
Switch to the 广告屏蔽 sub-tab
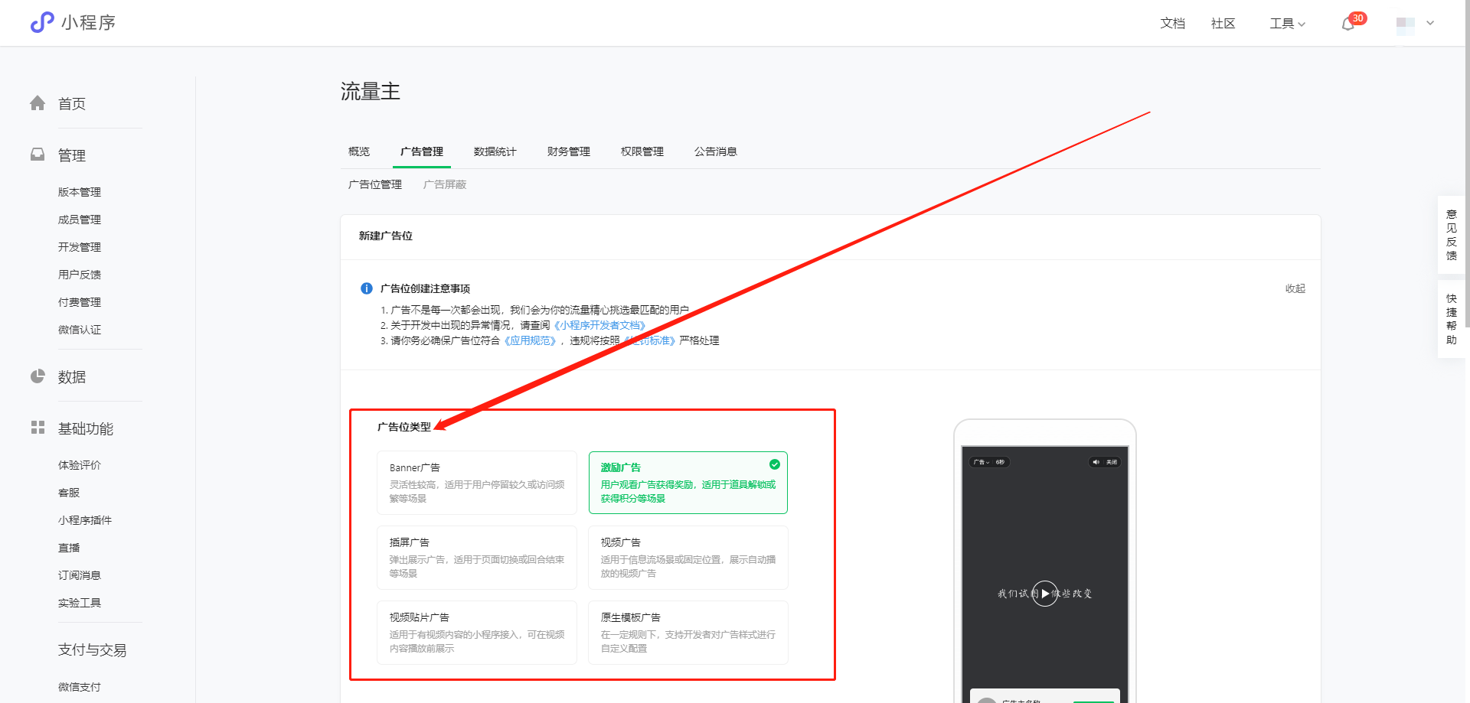[x=445, y=184]
